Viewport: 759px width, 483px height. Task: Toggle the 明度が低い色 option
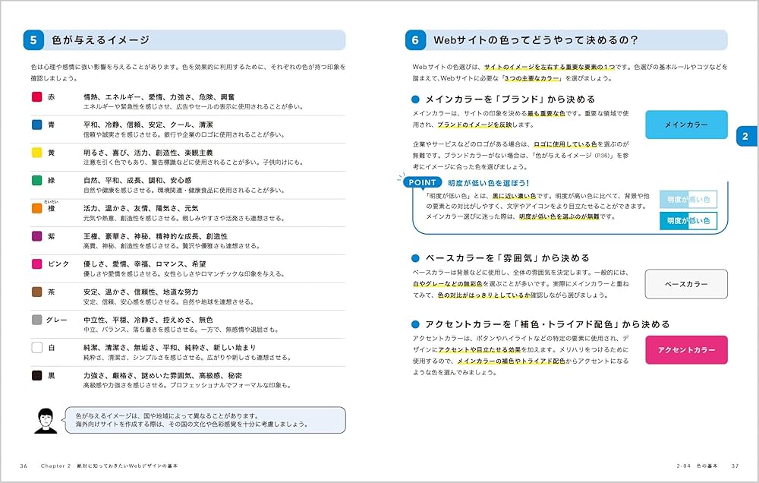pos(687,219)
